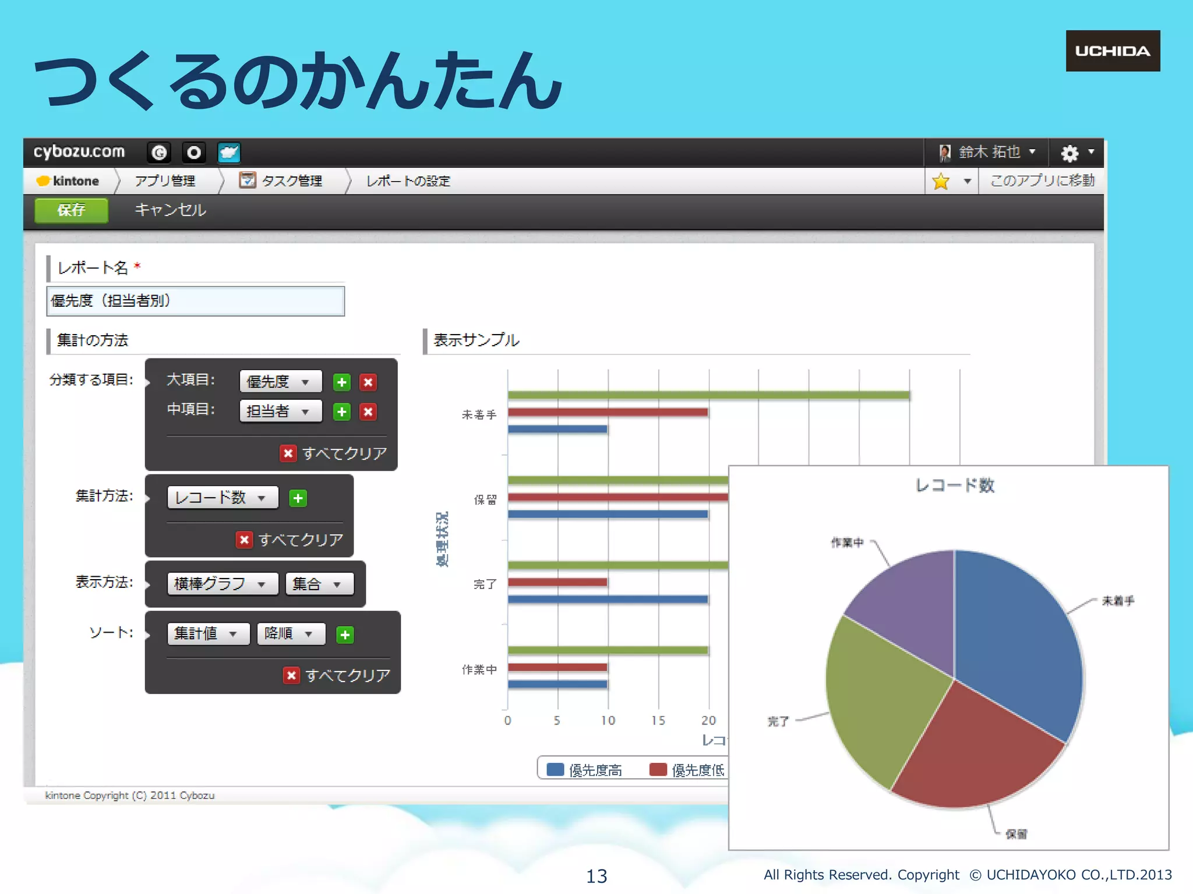Add another aggregation method with green plus
This screenshot has height=894, width=1193.
pyautogui.click(x=298, y=498)
